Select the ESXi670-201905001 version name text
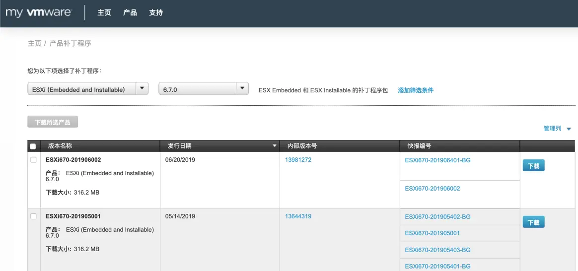The width and height of the screenshot is (578, 271). click(x=73, y=216)
